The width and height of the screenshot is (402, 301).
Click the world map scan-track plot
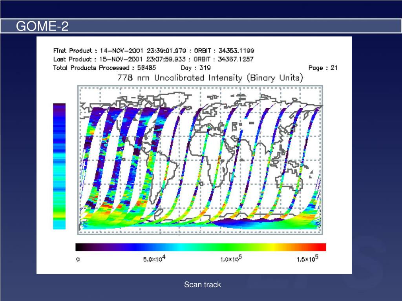(x=200, y=160)
